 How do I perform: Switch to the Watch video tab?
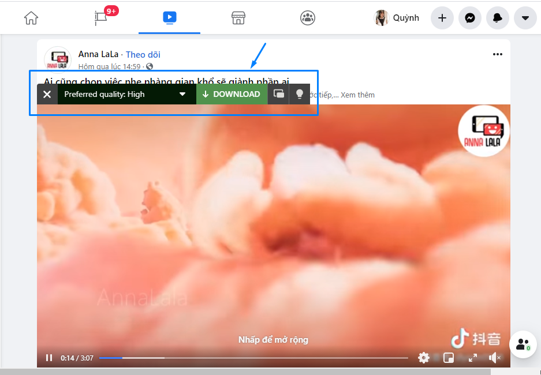click(x=169, y=18)
